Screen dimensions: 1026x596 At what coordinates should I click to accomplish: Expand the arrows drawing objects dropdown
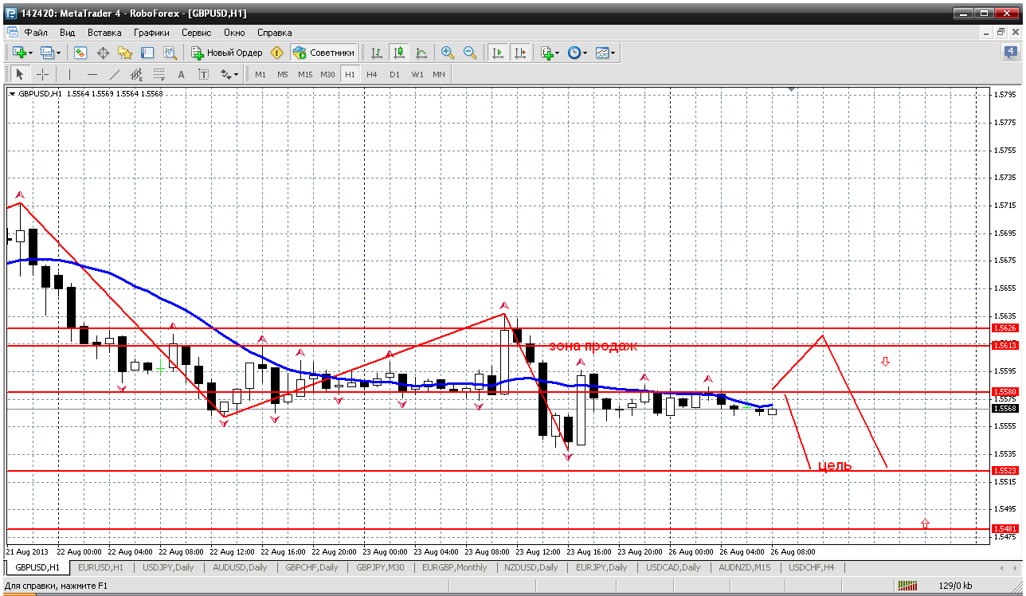(x=229, y=74)
